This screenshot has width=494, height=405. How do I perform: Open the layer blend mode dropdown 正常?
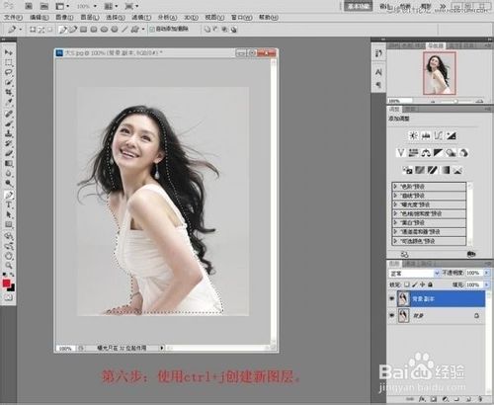414,274
